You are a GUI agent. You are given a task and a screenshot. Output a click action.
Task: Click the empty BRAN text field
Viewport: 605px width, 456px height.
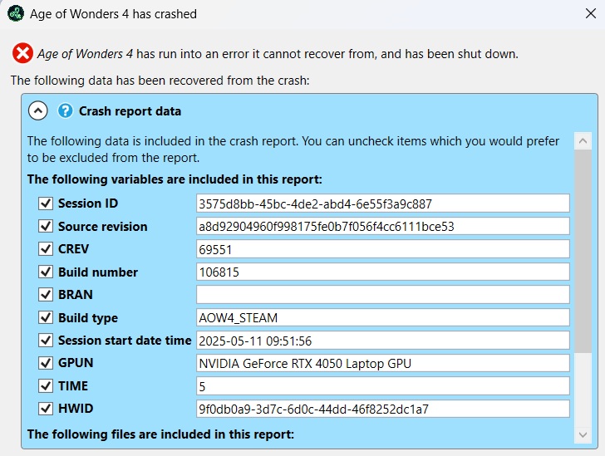click(x=382, y=295)
